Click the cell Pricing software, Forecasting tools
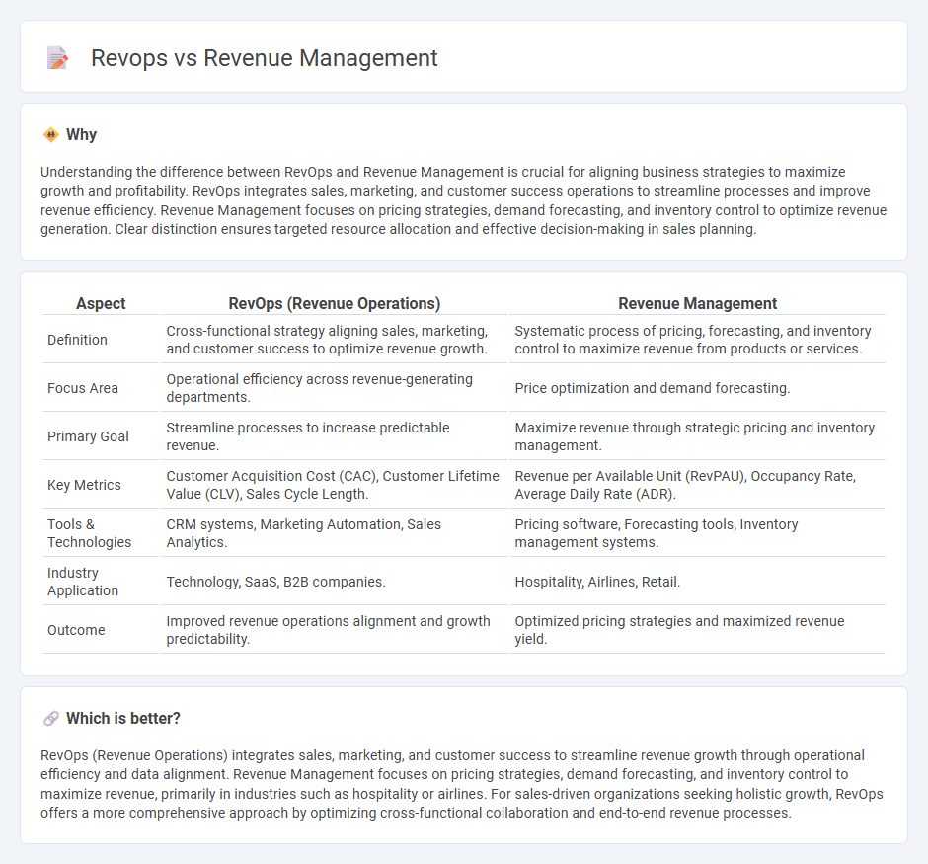Viewport: 928px width, 864px height. coord(697,533)
